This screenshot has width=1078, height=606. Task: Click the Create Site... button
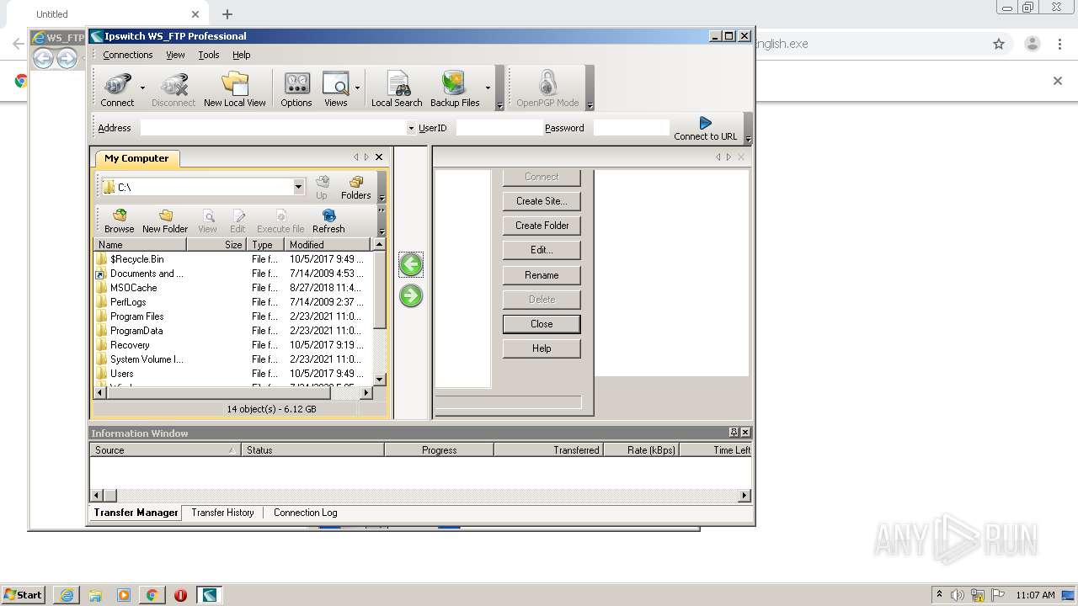point(542,201)
